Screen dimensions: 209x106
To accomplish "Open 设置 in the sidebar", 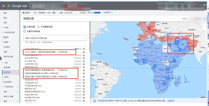I will pyautogui.click(x=5, y=52).
